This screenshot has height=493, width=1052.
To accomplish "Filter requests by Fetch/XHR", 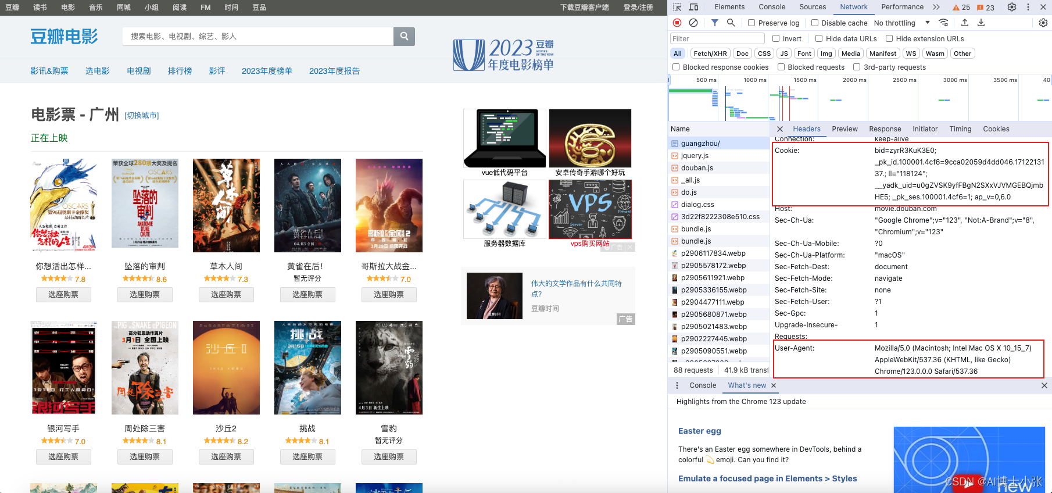I will pyautogui.click(x=710, y=53).
